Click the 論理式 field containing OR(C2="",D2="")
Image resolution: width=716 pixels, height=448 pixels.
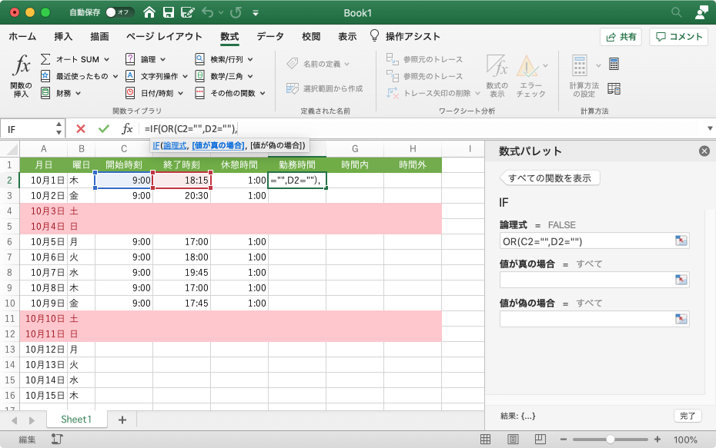coord(594,241)
